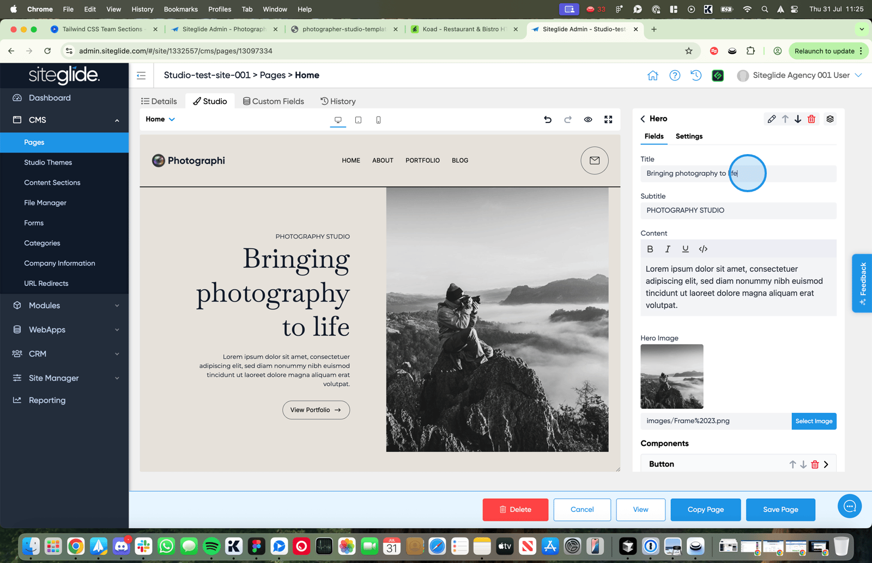872x563 pixels.
Task: Expand the Button component chevron
Action: pos(826,464)
